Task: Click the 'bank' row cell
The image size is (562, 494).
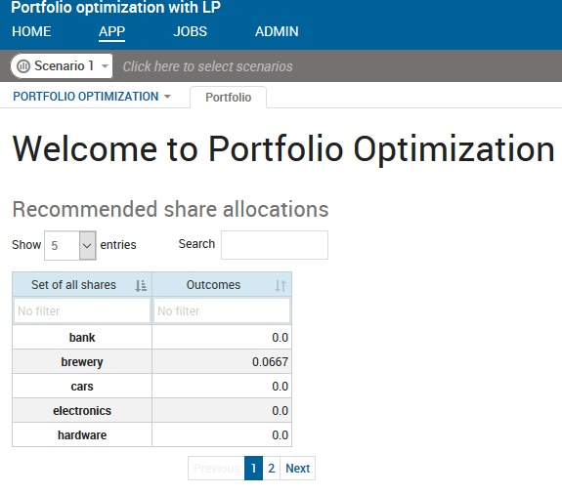Action: 82,337
